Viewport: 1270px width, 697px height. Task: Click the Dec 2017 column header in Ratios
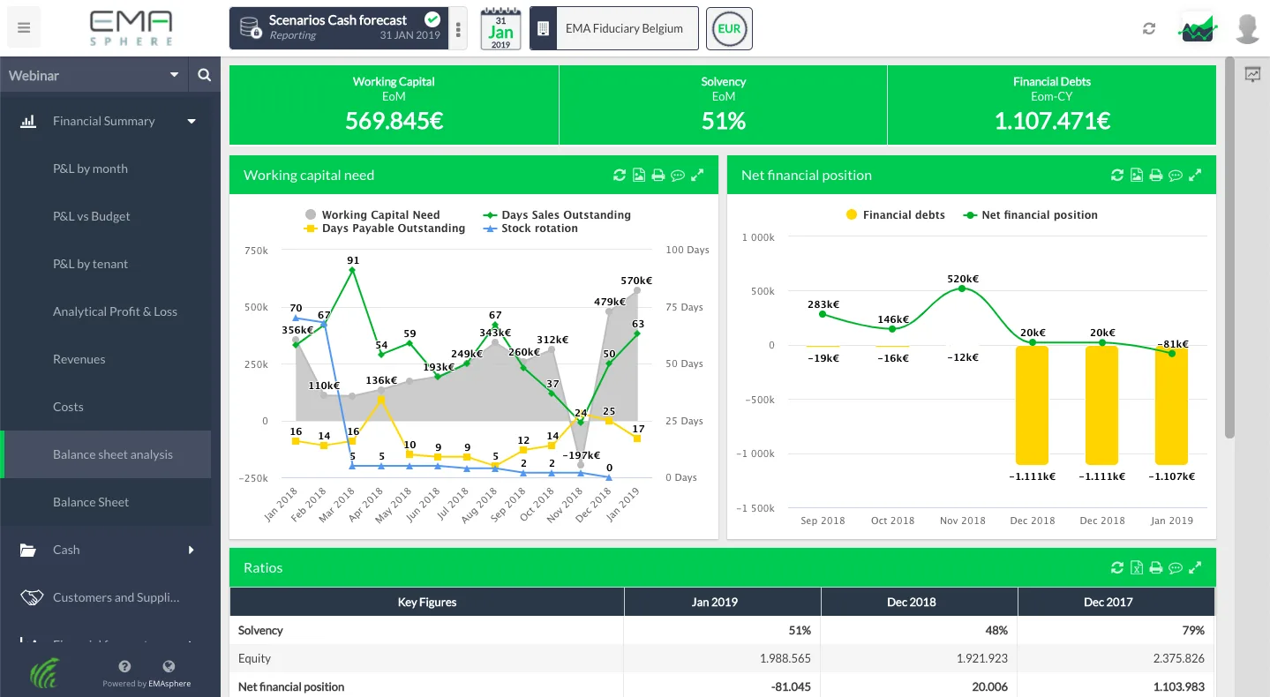tap(1116, 602)
